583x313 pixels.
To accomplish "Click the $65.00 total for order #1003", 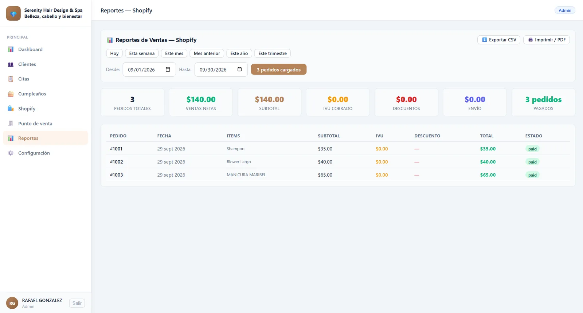I will (x=488, y=175).
